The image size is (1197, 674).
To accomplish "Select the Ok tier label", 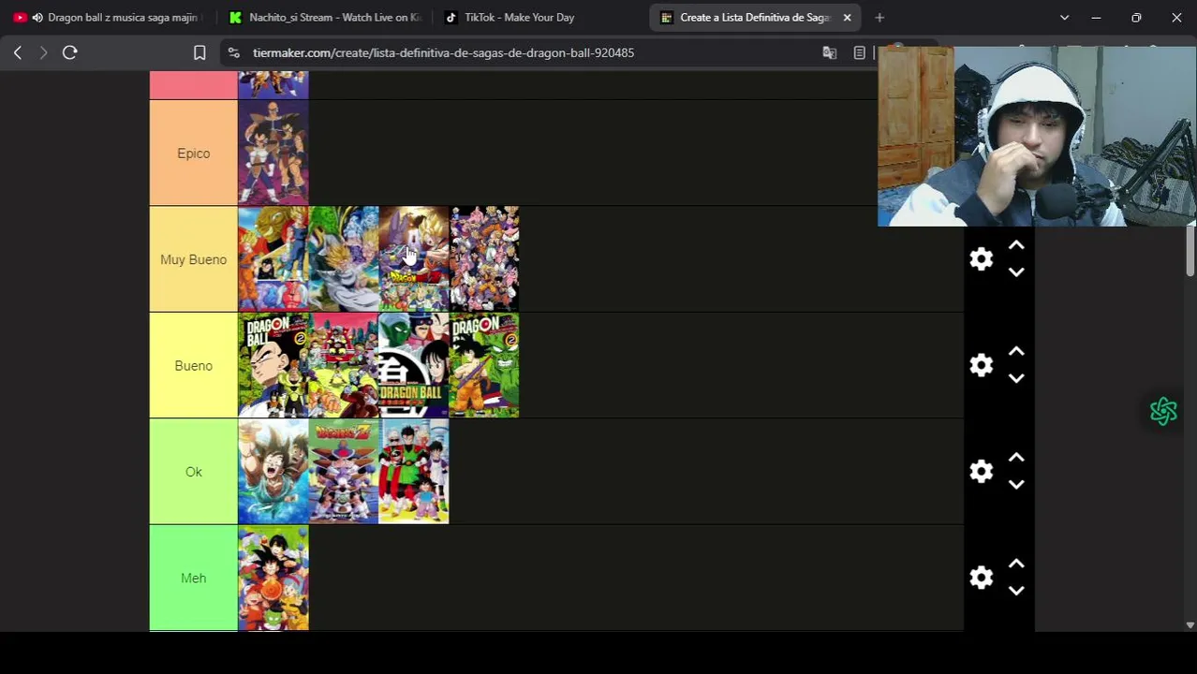I will tap(194, 472).
